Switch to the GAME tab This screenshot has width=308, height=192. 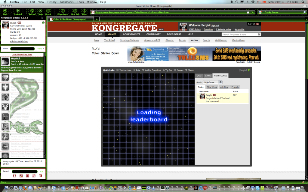(x=208, y=76)
